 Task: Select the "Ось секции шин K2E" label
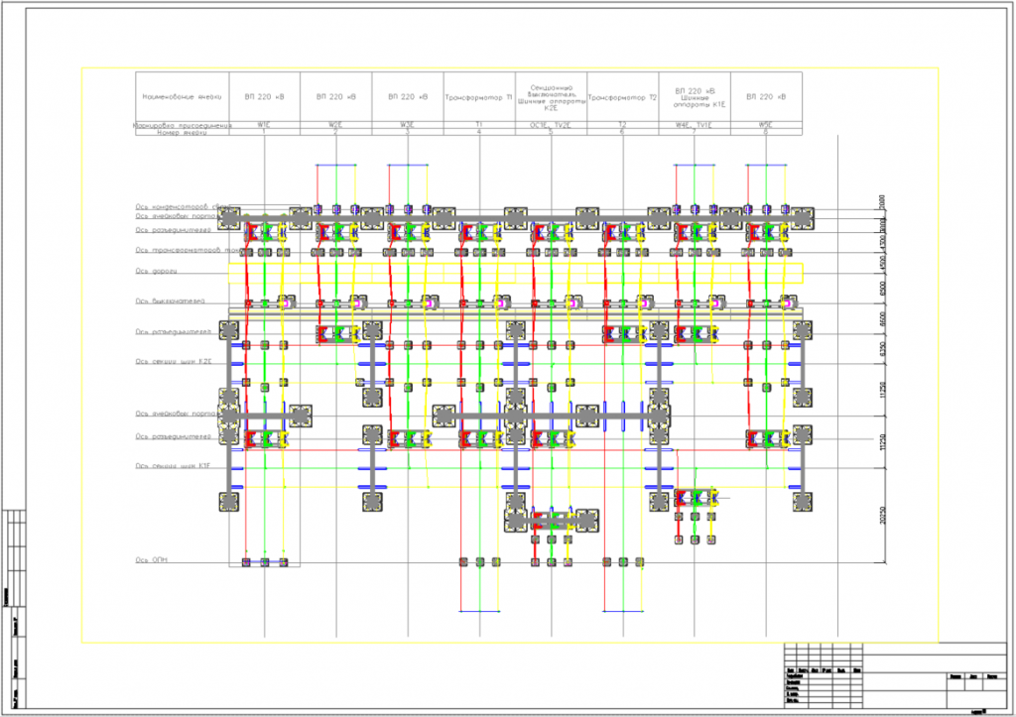click(174, 362)
